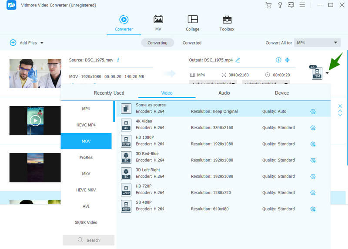Expand the Add Files dropdown arrow
The height and width of the screenshot is (249, 348).
tap(42, 43)
